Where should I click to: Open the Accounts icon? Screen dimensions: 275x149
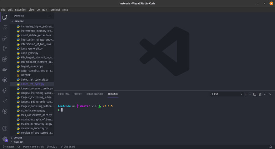(5, 128)
